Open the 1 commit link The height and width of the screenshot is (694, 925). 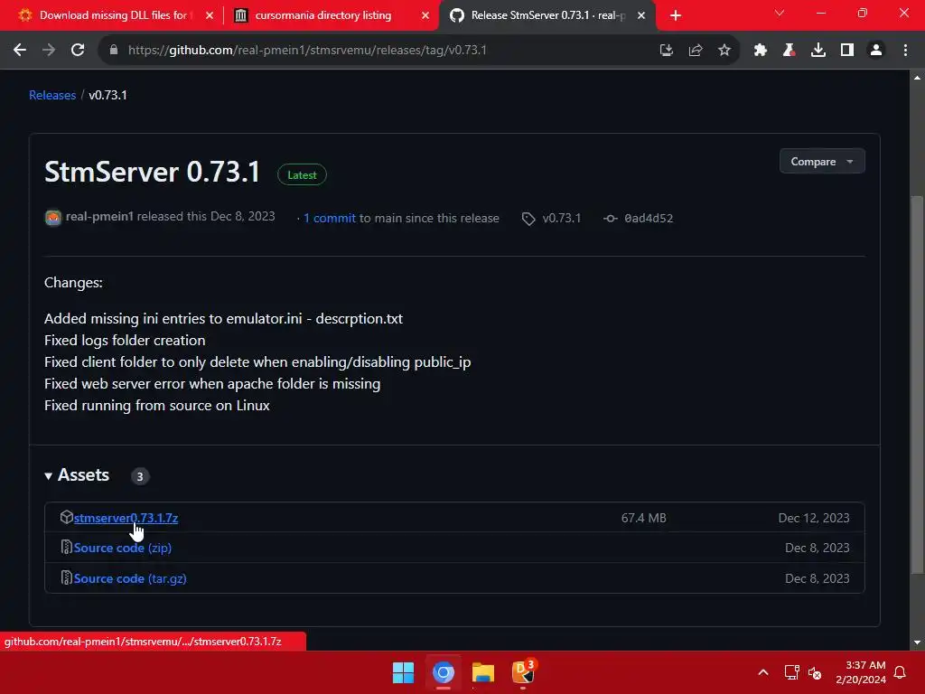329,218
